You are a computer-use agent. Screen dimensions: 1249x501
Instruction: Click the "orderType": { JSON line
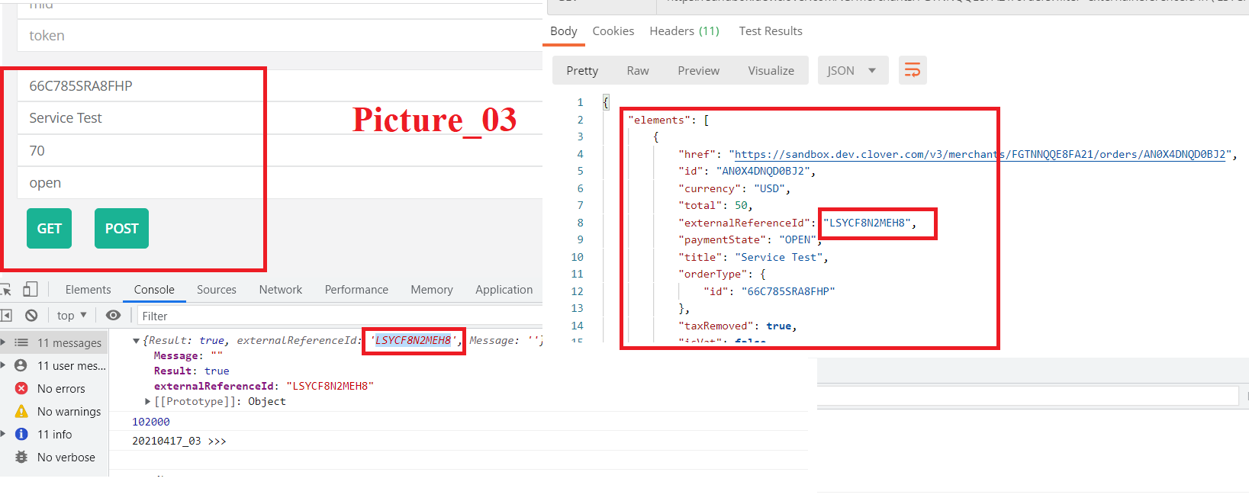(722, 274)
